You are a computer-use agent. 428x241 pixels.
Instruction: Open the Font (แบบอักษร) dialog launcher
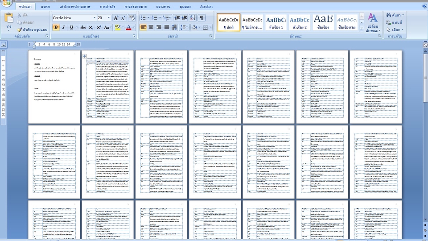pos(134,36)
